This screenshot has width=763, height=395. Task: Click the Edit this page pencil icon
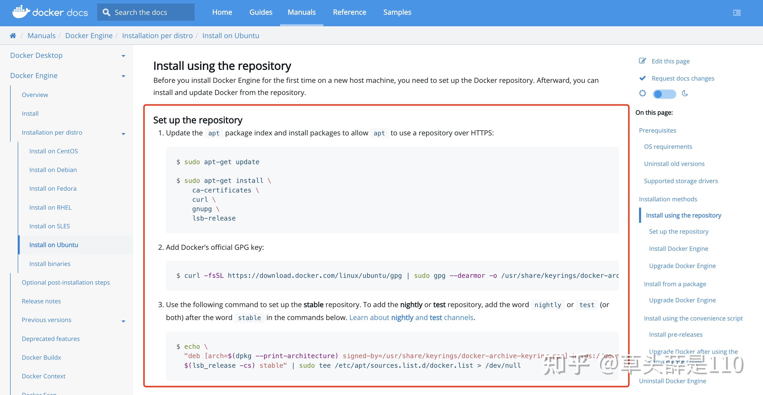[x=642, y=61]
